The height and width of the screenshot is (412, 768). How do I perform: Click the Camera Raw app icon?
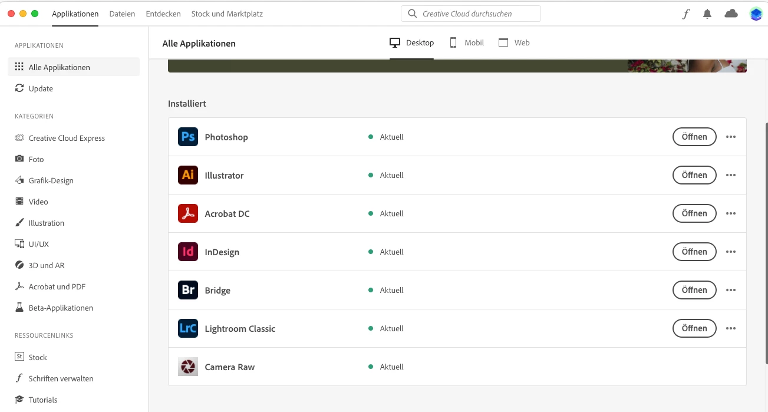[x=188, y=367]
